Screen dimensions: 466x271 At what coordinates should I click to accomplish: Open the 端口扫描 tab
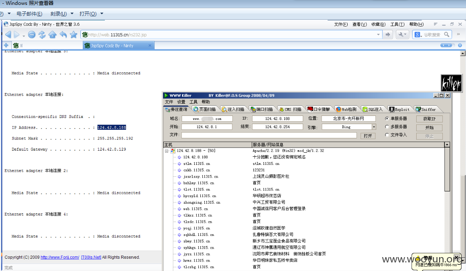(x=262, y=109)
